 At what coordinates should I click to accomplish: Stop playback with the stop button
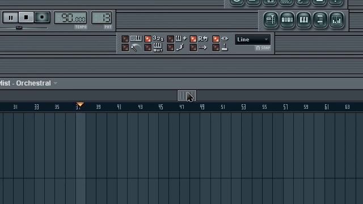26,18
